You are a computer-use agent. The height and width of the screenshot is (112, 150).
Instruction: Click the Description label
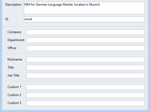click(x=13, y=5)
